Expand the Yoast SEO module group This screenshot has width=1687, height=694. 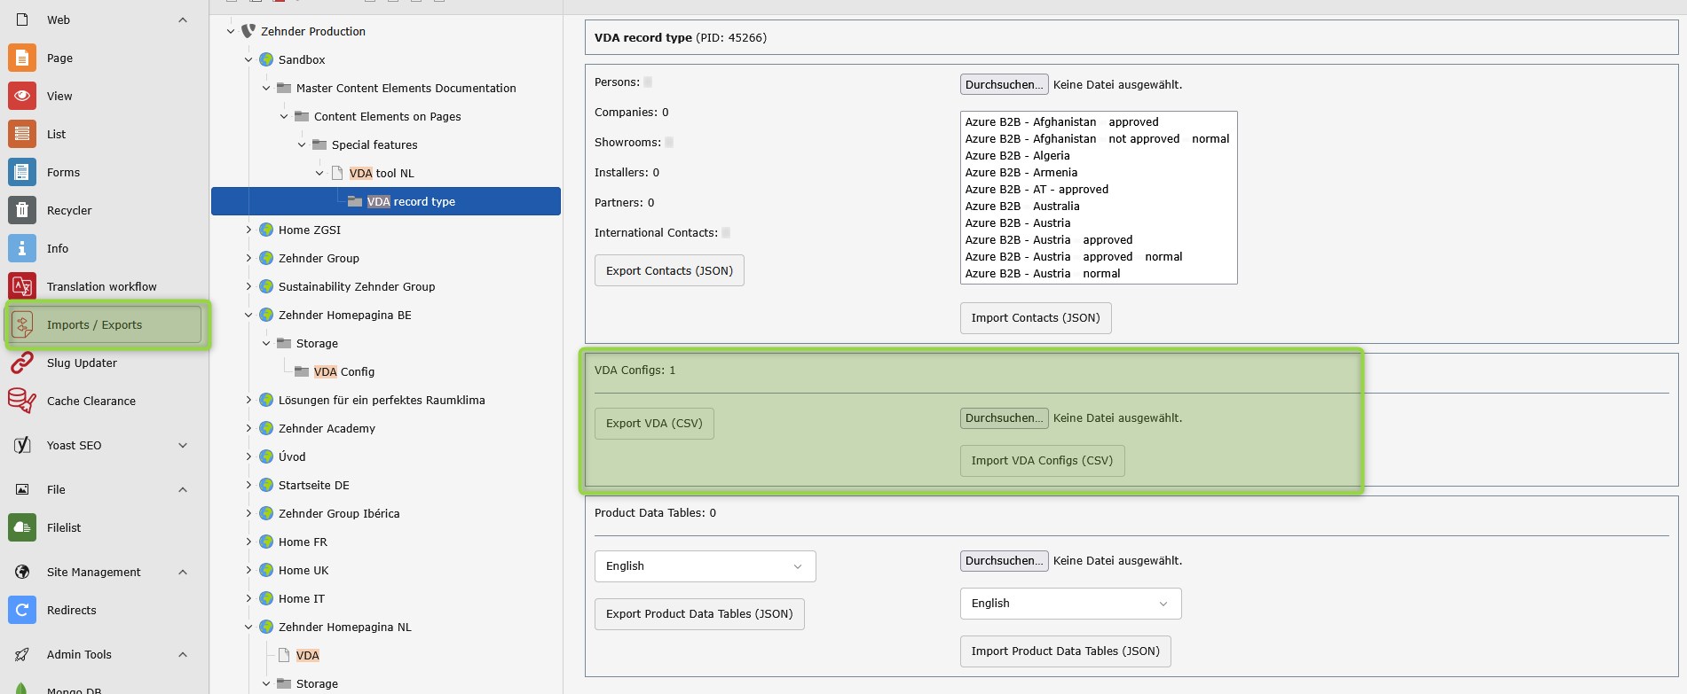coord(183,445)
